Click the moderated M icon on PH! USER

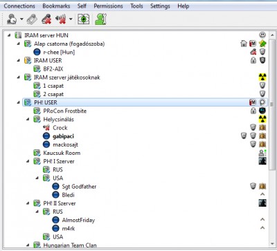[253, 102]
